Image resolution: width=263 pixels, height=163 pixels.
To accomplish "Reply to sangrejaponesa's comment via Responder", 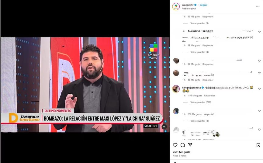I will click(x=209, y=95).
